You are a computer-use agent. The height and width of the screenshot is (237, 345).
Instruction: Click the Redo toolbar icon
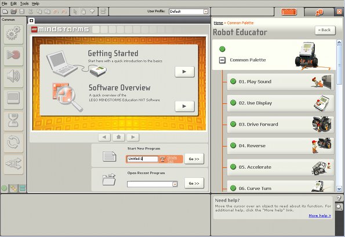64,12
